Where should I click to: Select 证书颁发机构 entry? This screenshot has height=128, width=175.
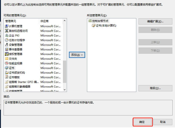17,73
